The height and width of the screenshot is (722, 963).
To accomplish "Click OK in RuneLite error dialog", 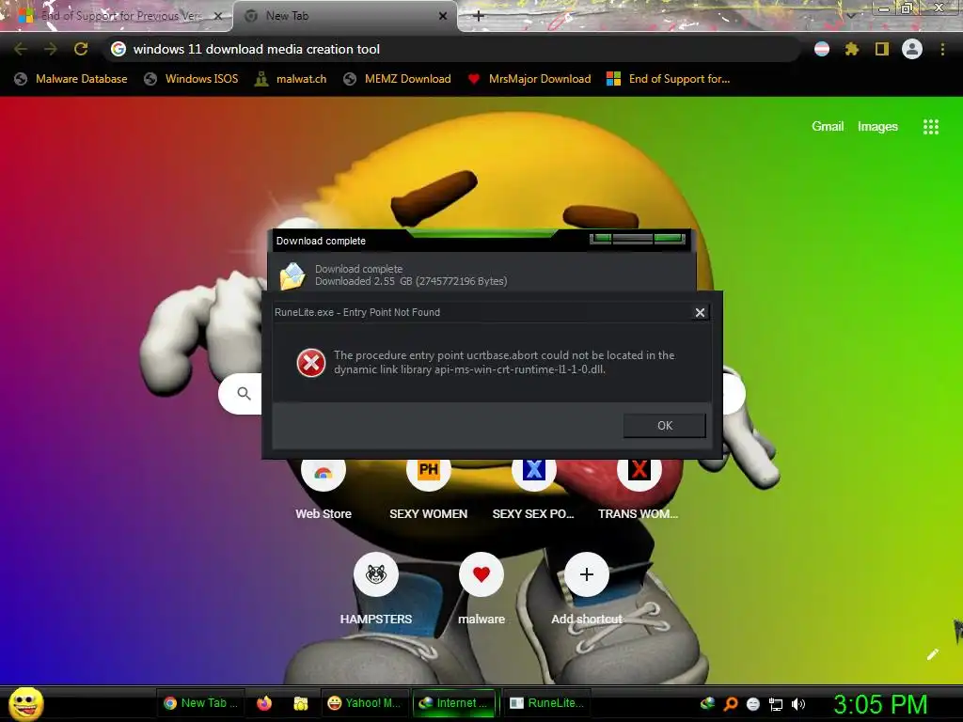I will click(665, 426).
